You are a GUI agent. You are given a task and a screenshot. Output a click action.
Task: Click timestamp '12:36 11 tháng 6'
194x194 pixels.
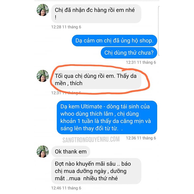coord(141,138)
